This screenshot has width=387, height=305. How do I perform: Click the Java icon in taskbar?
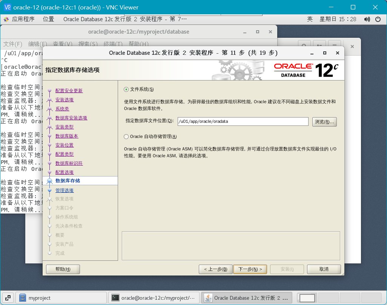click(x=208, y=298)
